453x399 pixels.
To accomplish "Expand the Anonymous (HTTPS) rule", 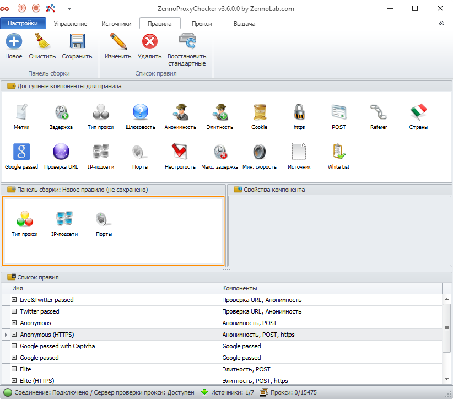I will click(14, 335).
